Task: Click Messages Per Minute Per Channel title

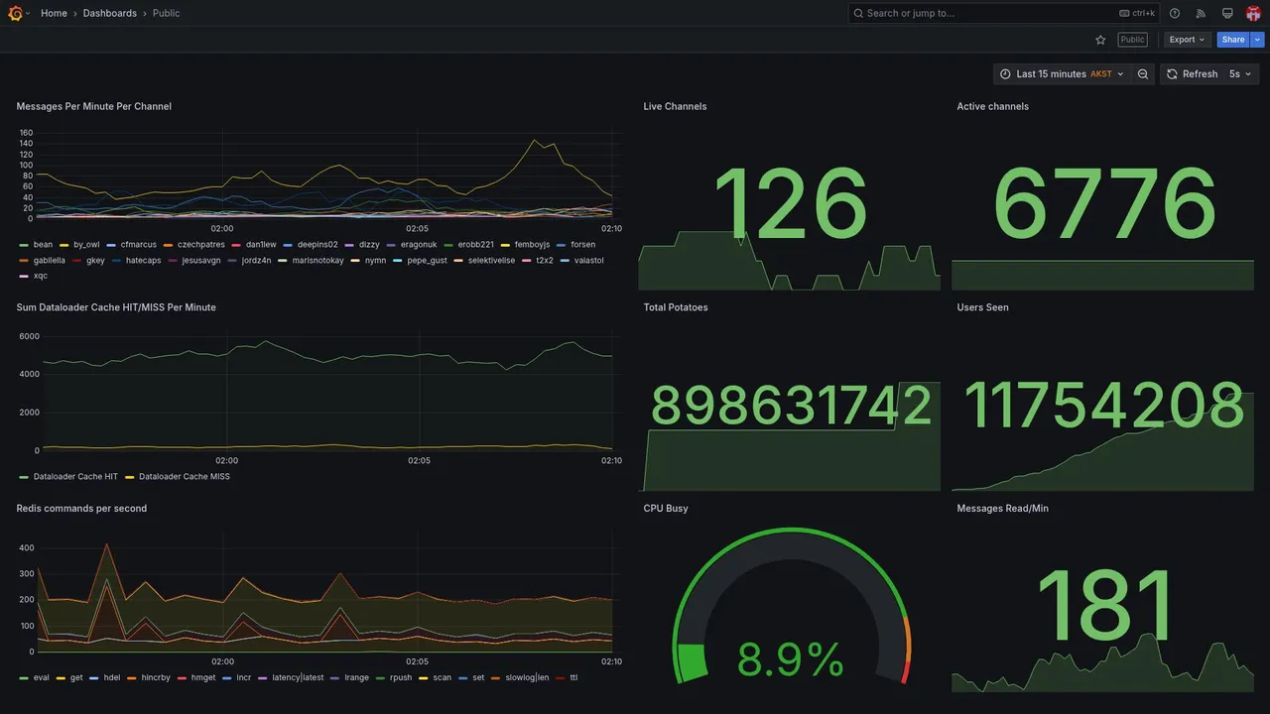Action: (94, 106)
